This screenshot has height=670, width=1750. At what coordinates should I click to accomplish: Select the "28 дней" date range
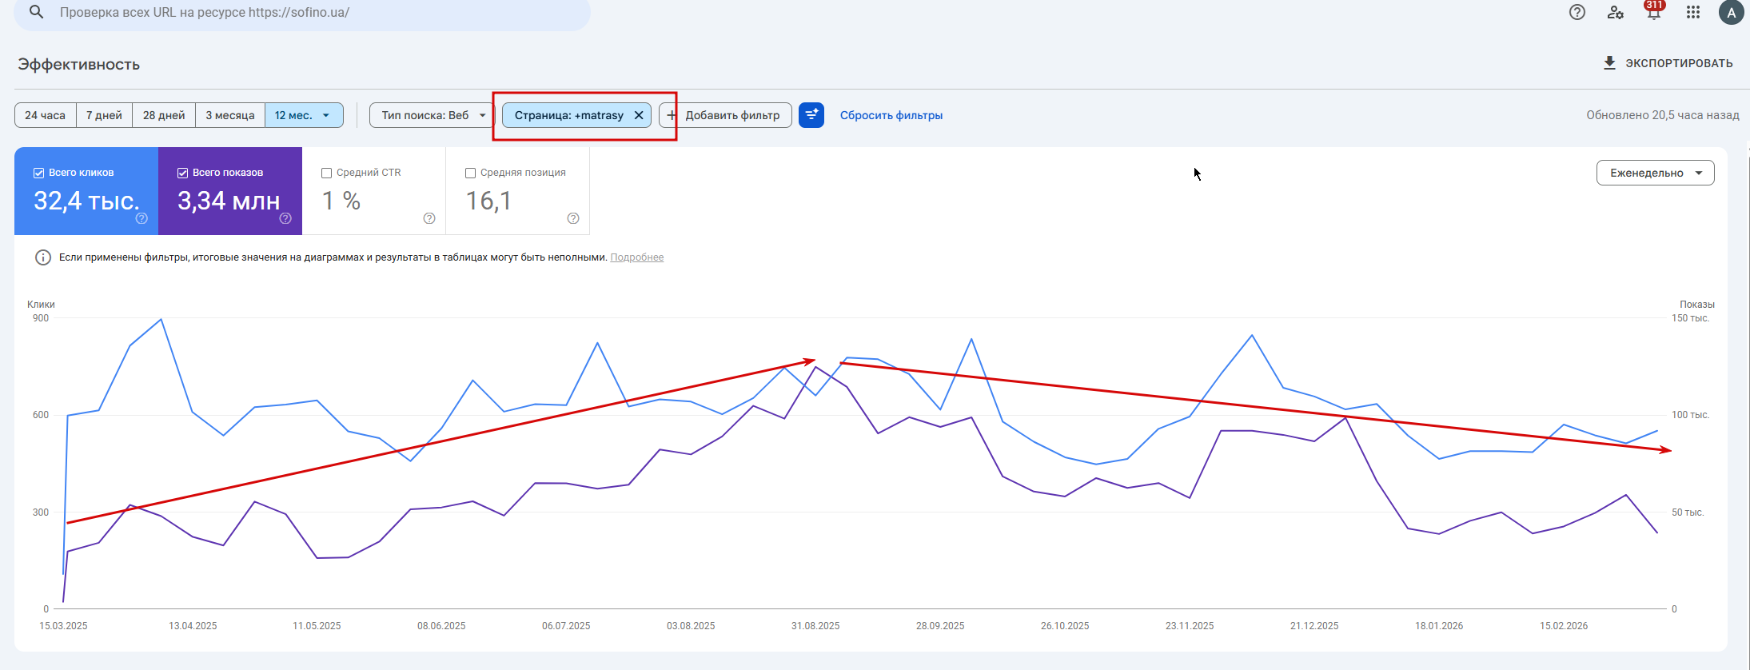[x=163, y=115]
